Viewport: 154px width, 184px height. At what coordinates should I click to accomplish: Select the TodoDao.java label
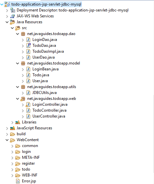(x=44, y=46)
